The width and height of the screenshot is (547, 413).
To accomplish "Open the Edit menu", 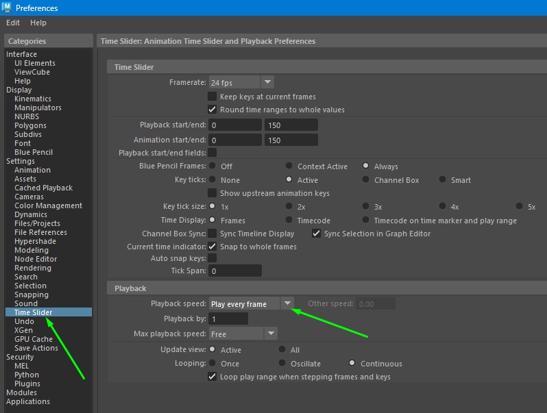I will [13, 23].
